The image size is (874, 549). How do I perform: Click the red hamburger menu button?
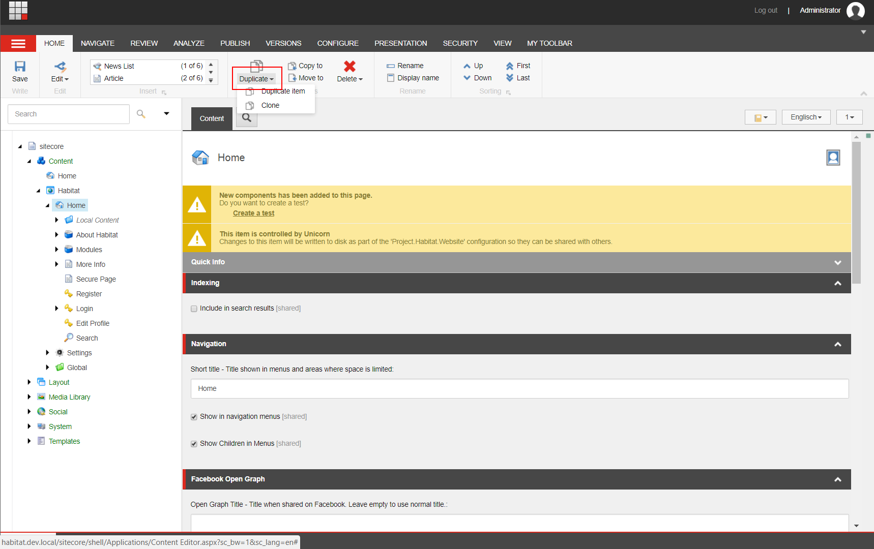point(18,43)
